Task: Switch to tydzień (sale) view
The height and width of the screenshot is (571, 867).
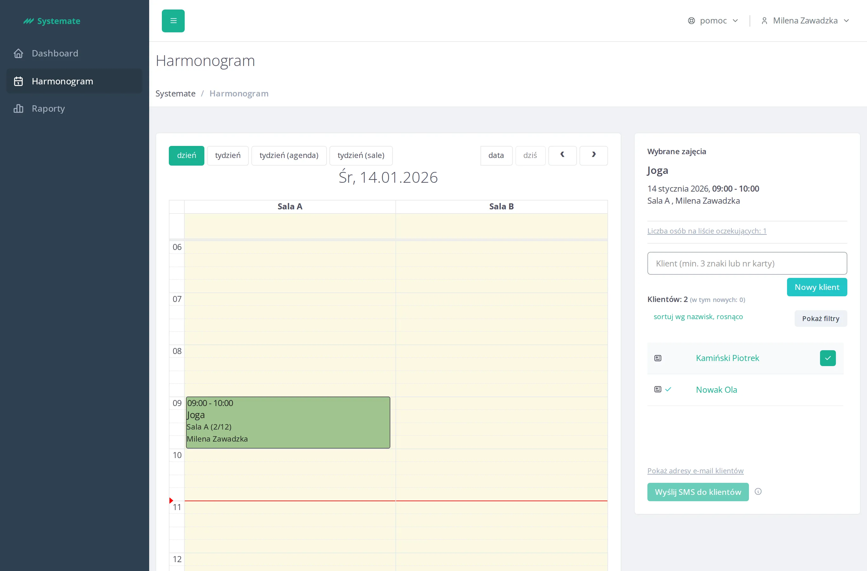Action: (361, 155)
